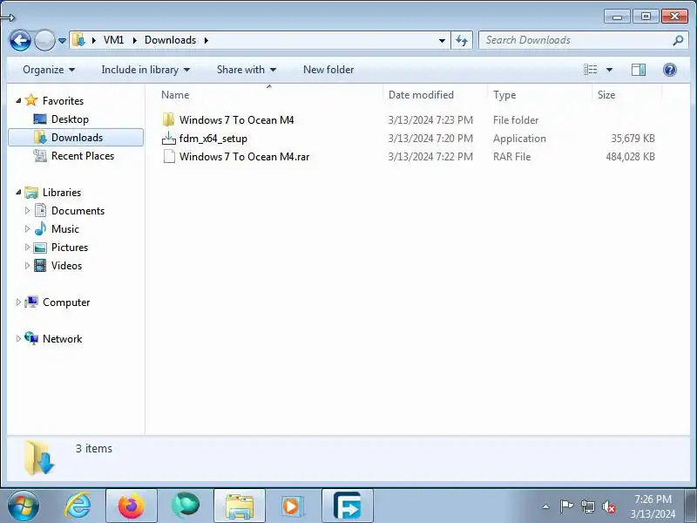Screen dimensions: 697x523
Task: Select the fdm_x64_setup installer icon
Action: (168, 139)
